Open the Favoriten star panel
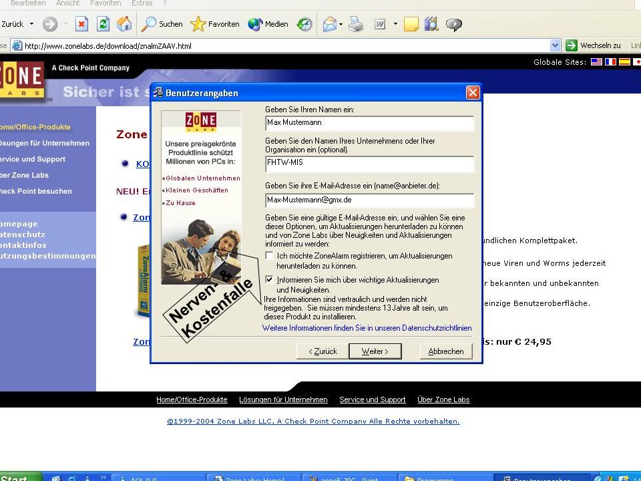The width and height of the screenshot is (641, 481). [x=215, y=24]
